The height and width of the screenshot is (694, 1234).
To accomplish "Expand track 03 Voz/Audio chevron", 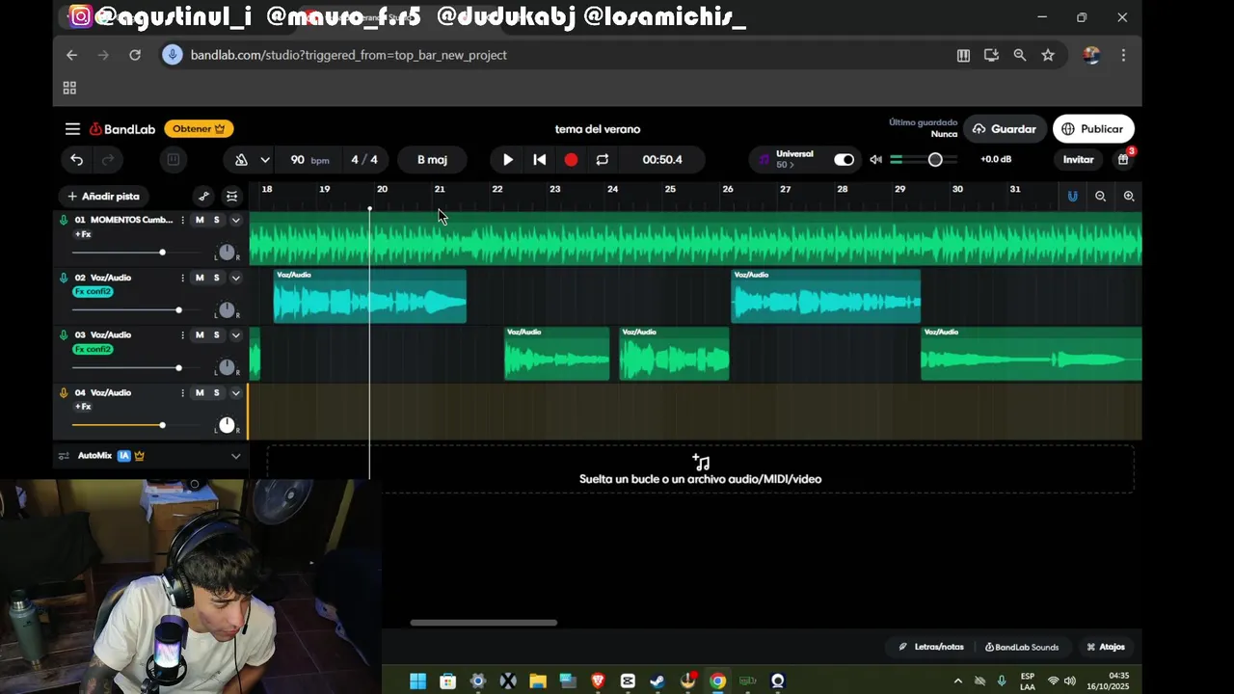I will (235, 335).
